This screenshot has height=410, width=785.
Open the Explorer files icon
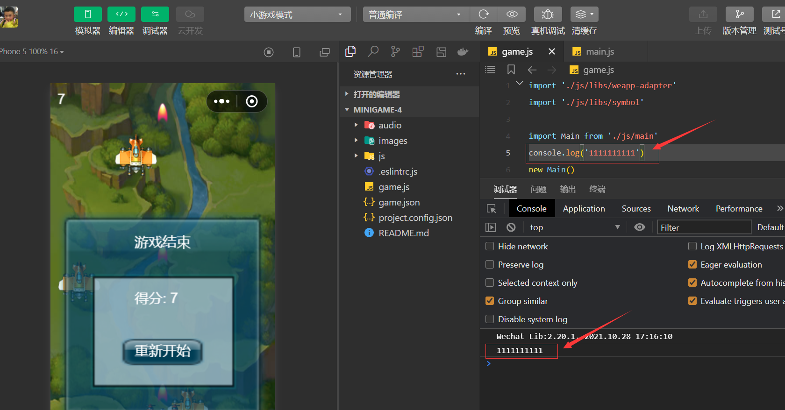[350, 51]
